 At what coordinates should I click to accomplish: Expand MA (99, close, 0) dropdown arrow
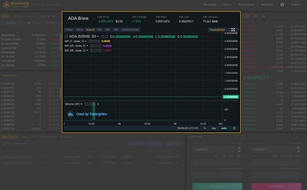(x=87, y=50)
